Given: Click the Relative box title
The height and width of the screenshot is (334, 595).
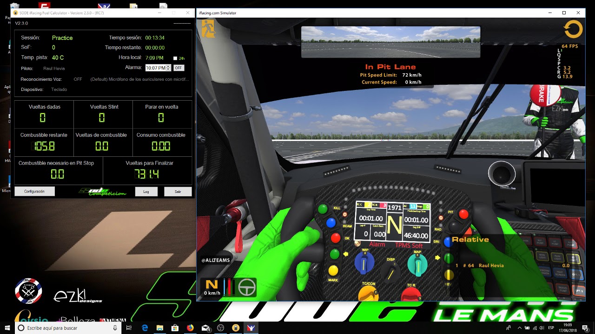Looking at the screenshot, I should point(470,239).
